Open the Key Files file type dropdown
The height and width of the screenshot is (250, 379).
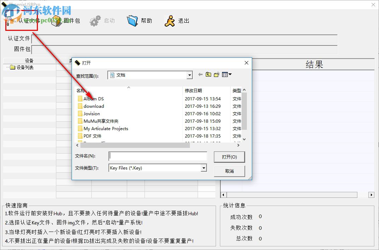pos(204,168)
